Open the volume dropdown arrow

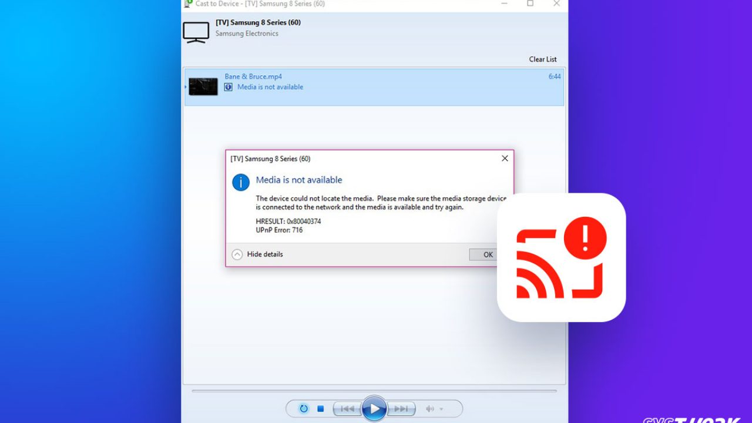[x=441, y=409]
